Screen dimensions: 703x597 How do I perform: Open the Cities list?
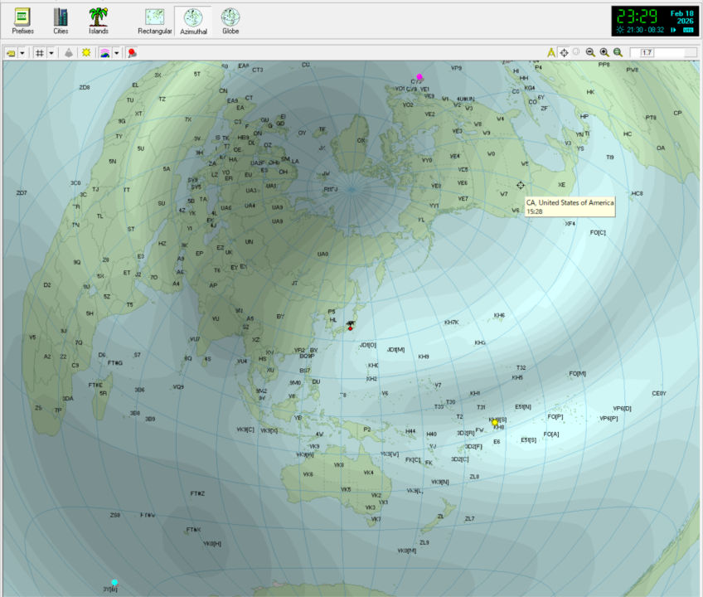tap(61, 21)
